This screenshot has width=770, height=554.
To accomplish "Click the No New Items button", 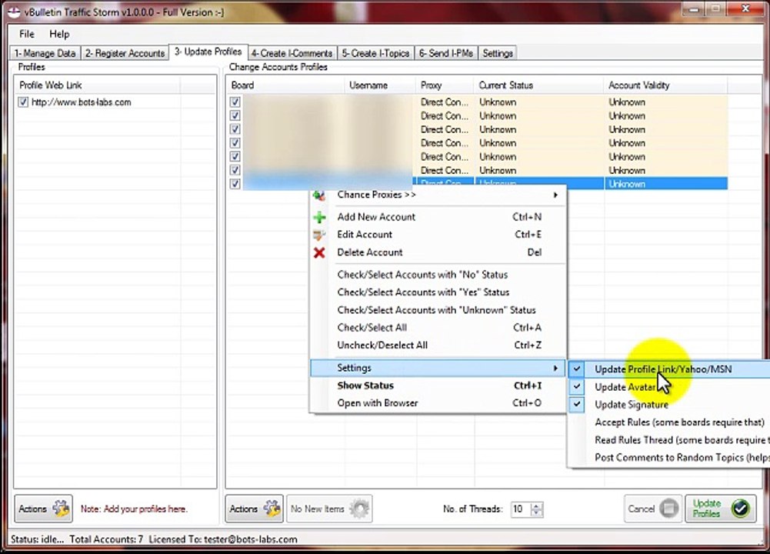I will pyautogui.click(x=329, y=509).
